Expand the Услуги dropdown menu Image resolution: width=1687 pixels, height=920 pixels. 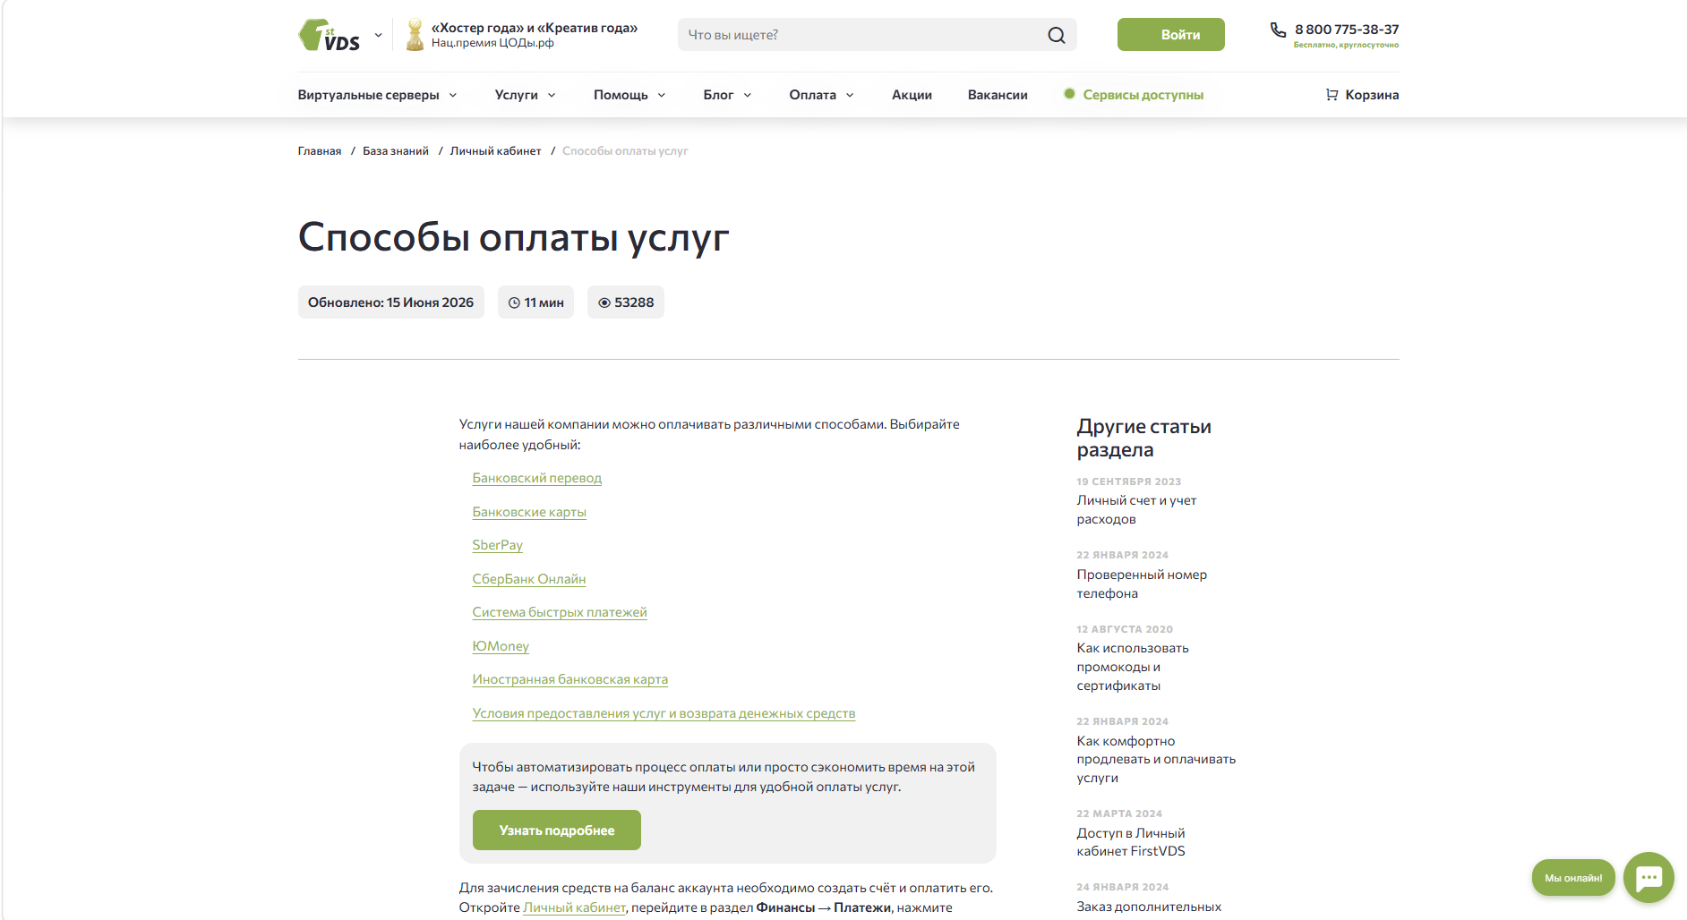coord(526,95)
